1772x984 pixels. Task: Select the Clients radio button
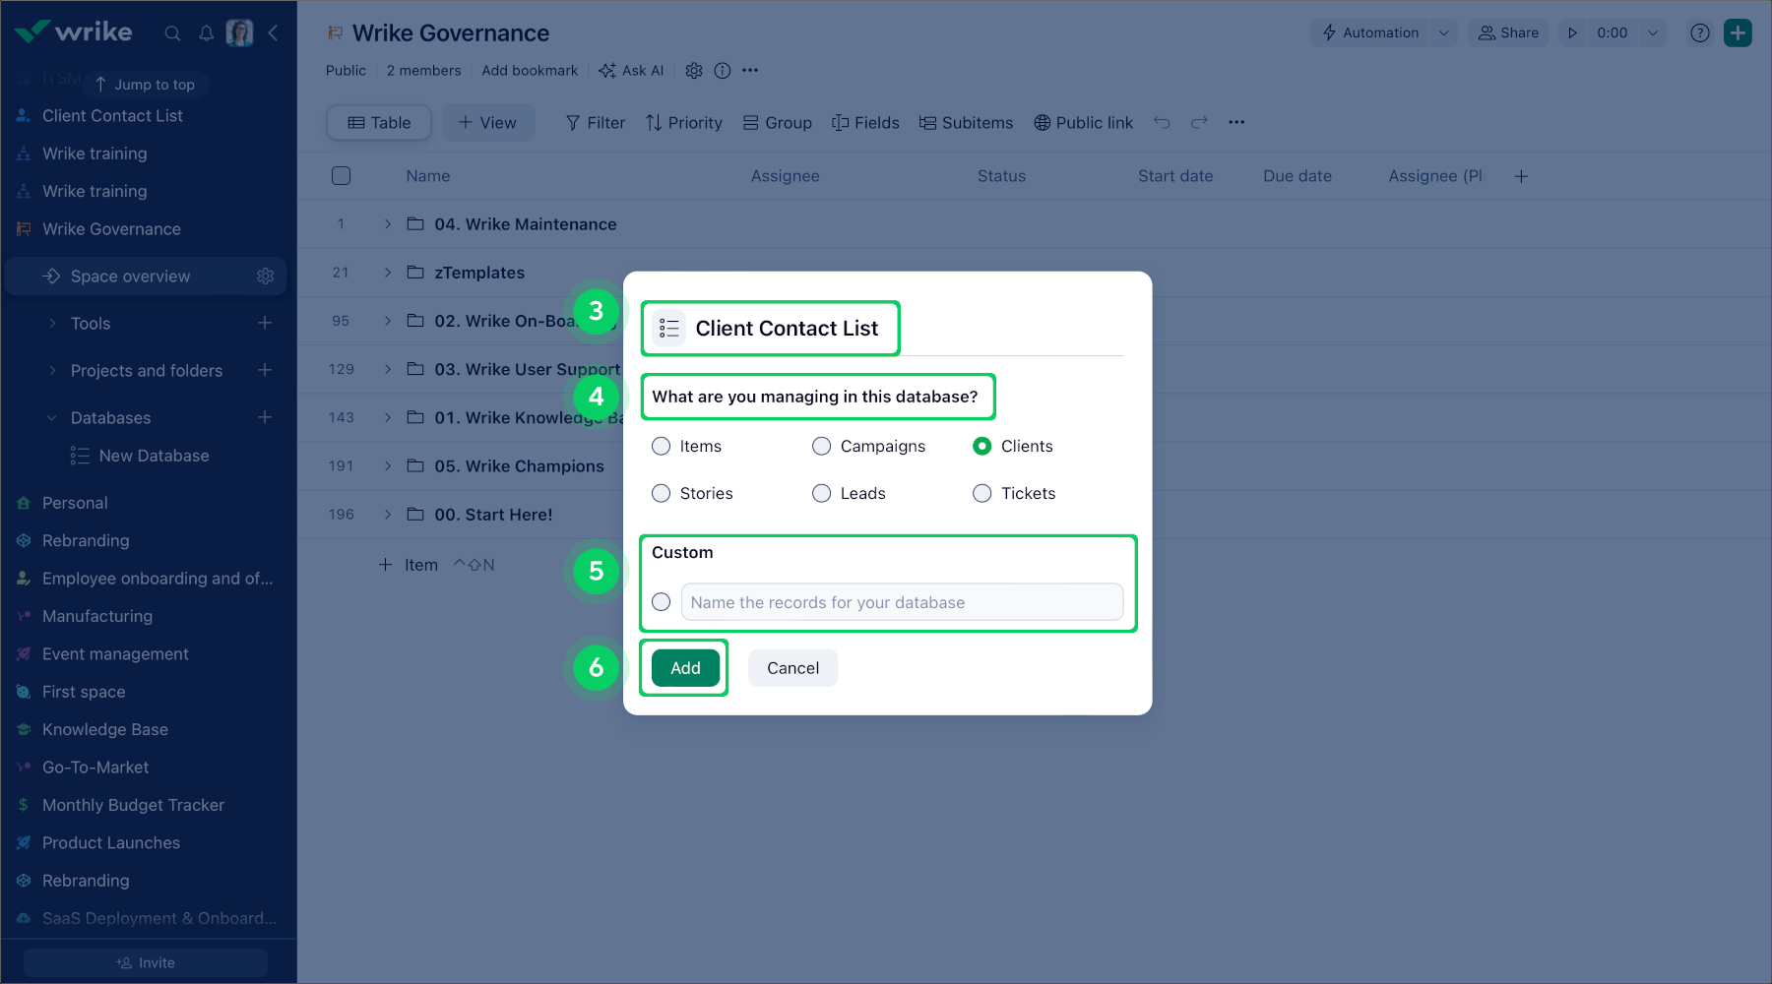click(981, 446)
